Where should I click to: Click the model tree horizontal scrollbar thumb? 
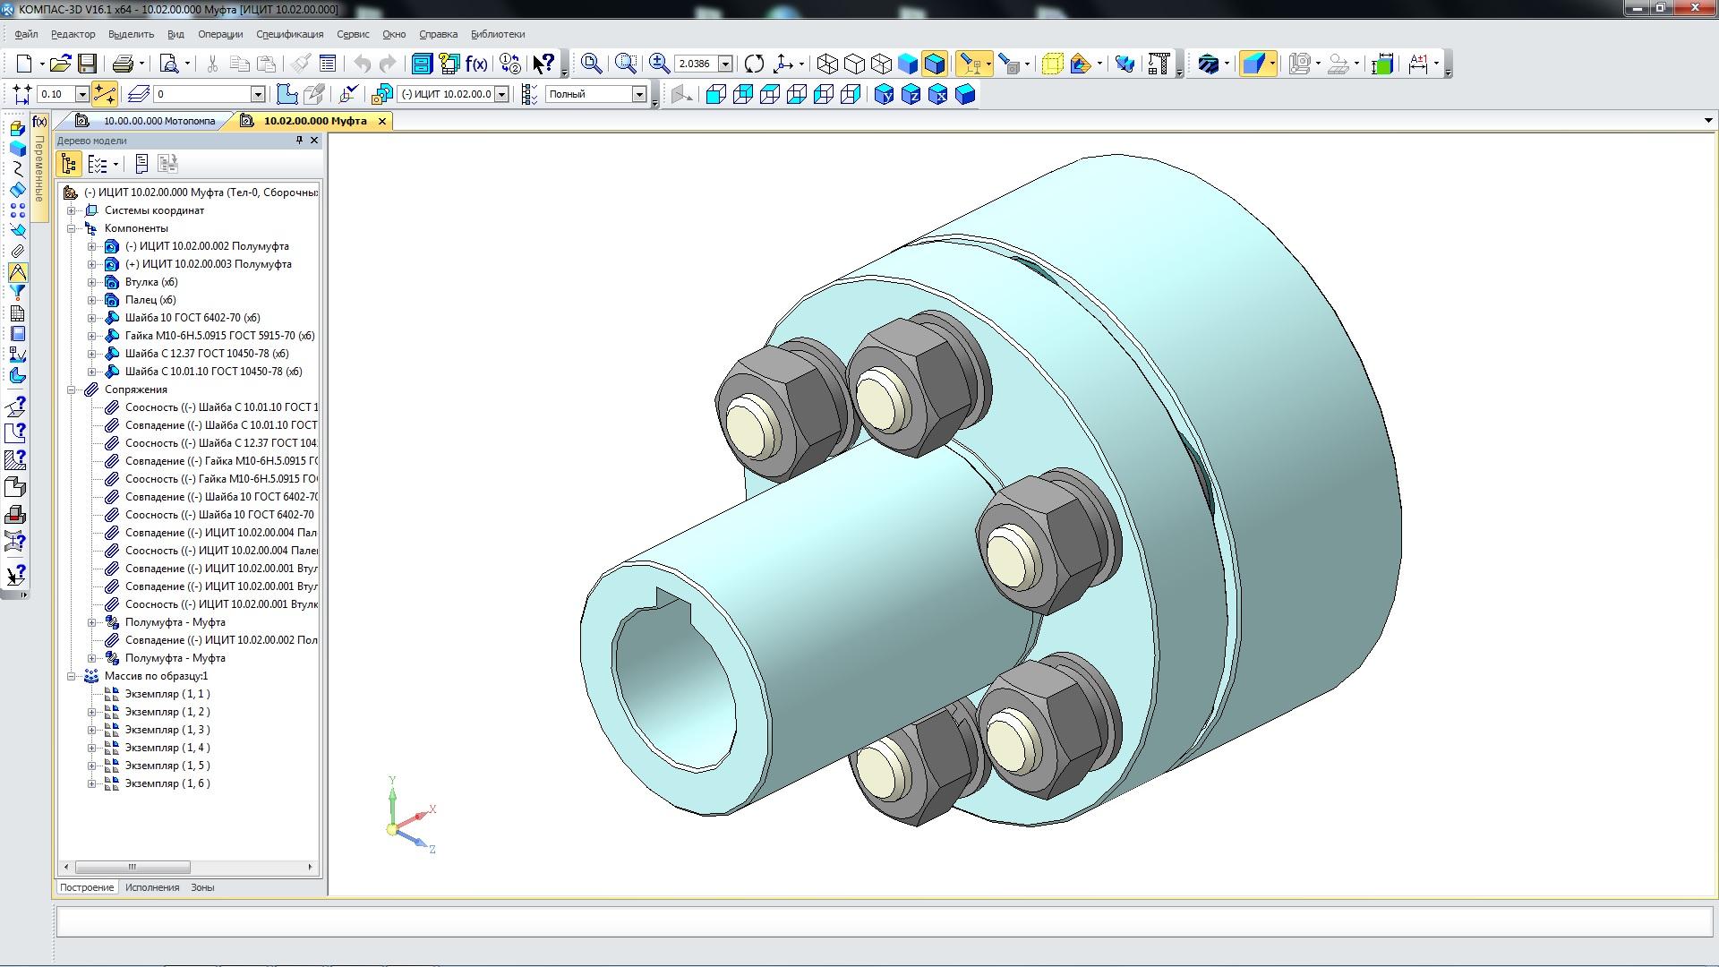133,867
